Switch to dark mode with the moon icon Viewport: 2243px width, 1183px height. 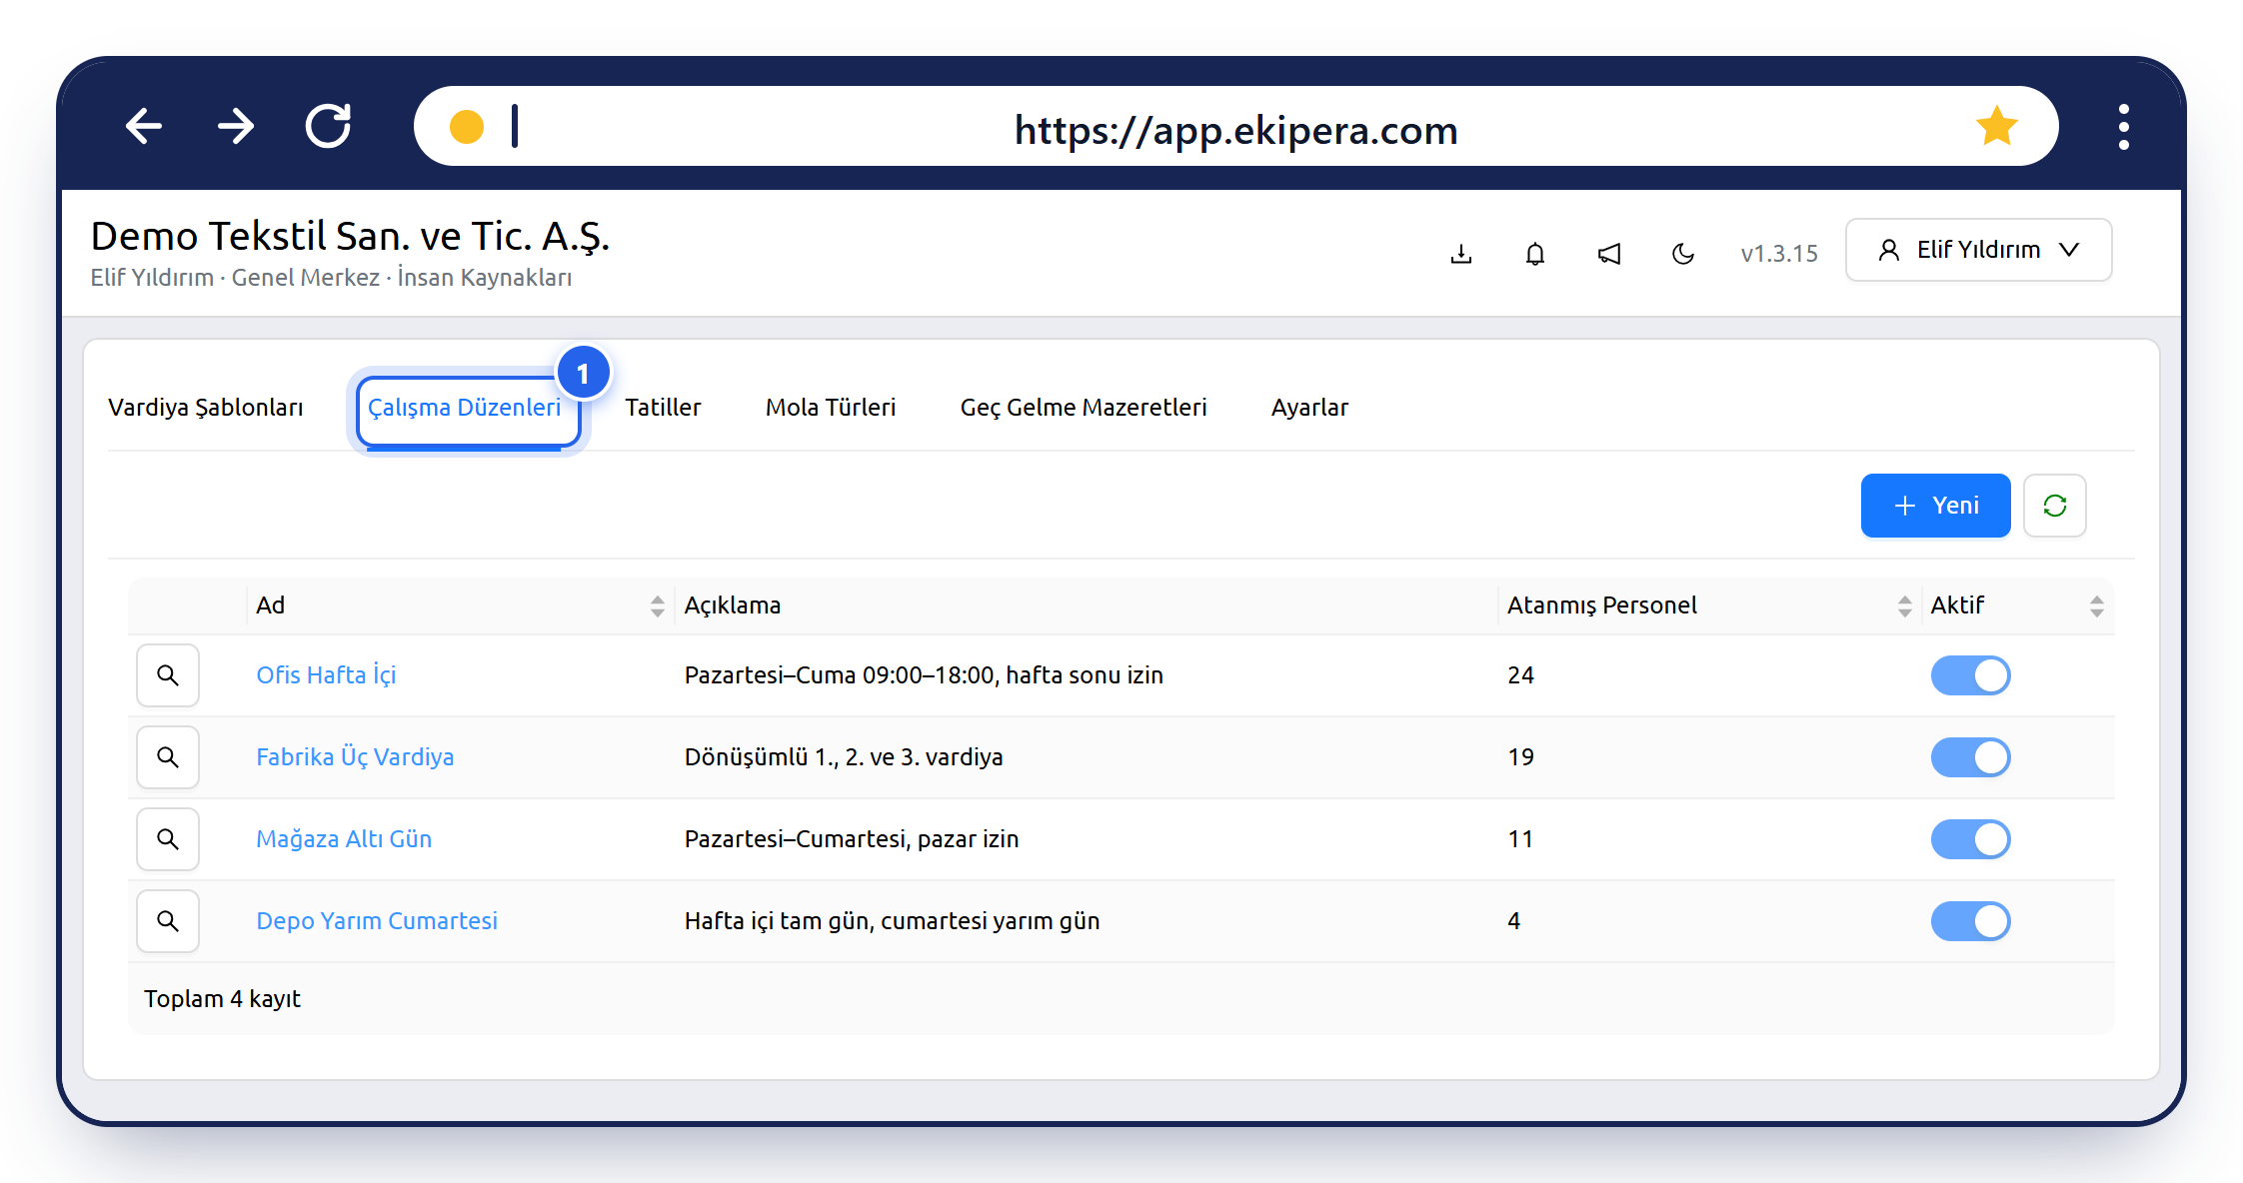1683,253
